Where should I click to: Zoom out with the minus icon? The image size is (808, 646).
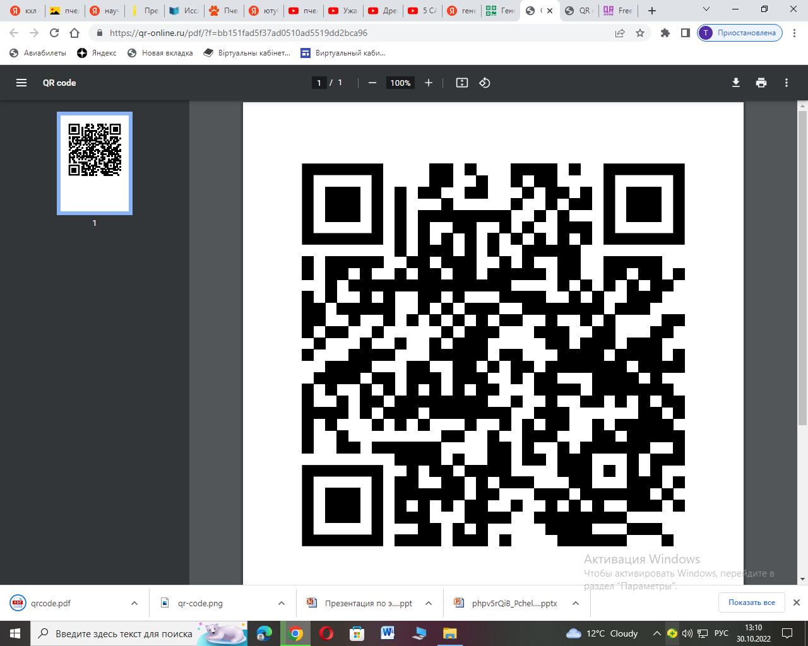coord(372,83)
